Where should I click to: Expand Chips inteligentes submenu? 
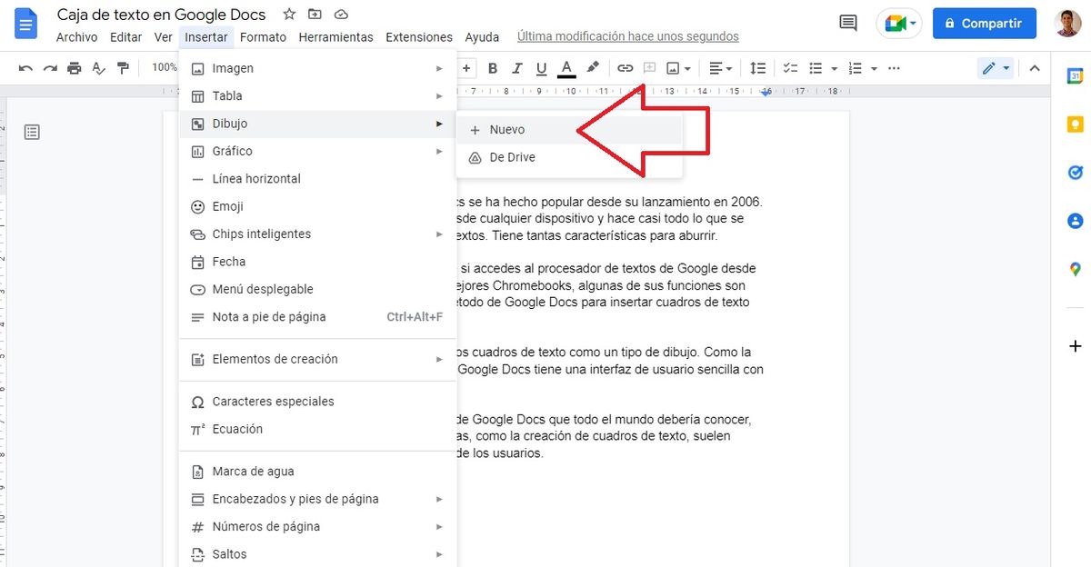[317, 234]
